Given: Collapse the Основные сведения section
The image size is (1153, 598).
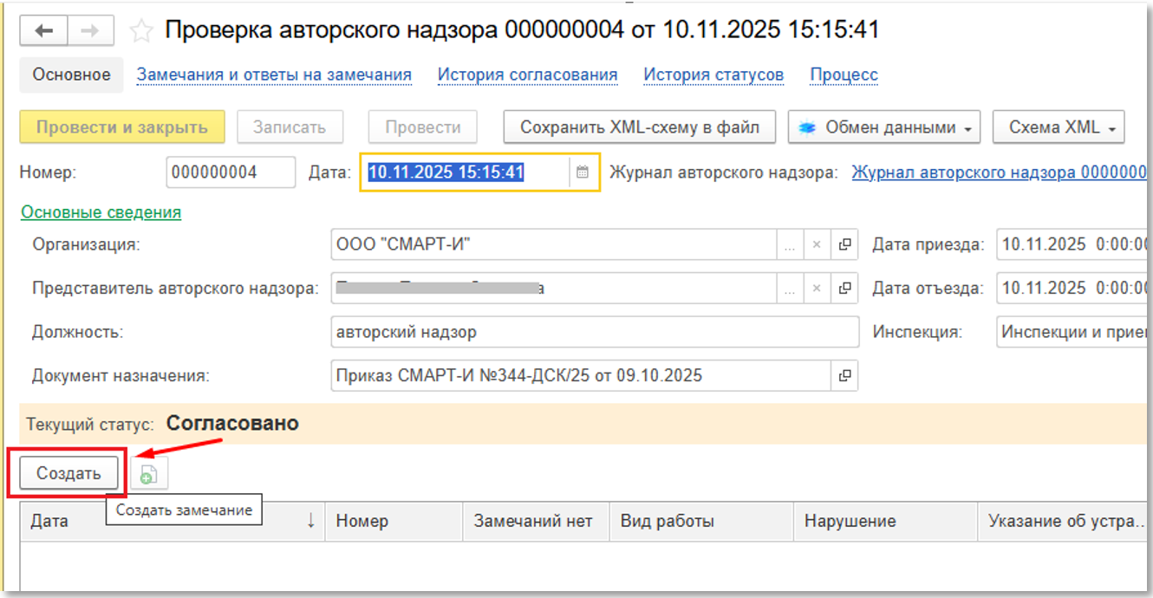Looking at the screenshot, I should tap(101, 212).
